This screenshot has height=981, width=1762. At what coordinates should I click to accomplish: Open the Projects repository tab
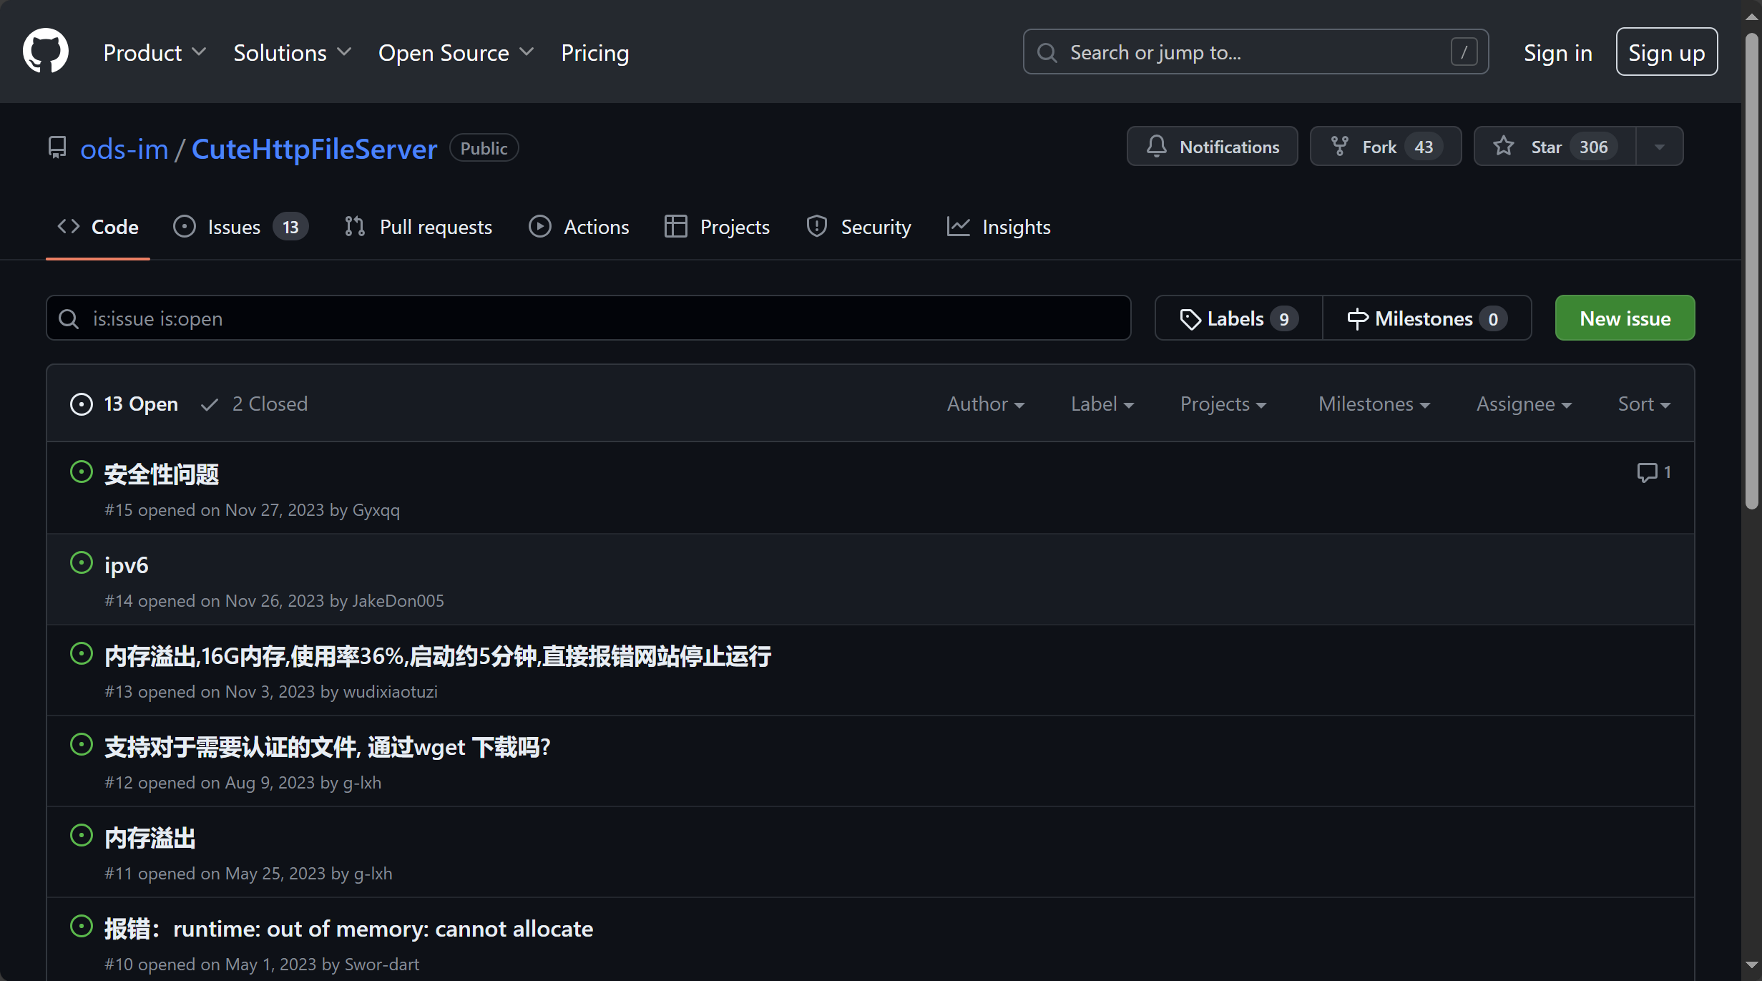717,227
